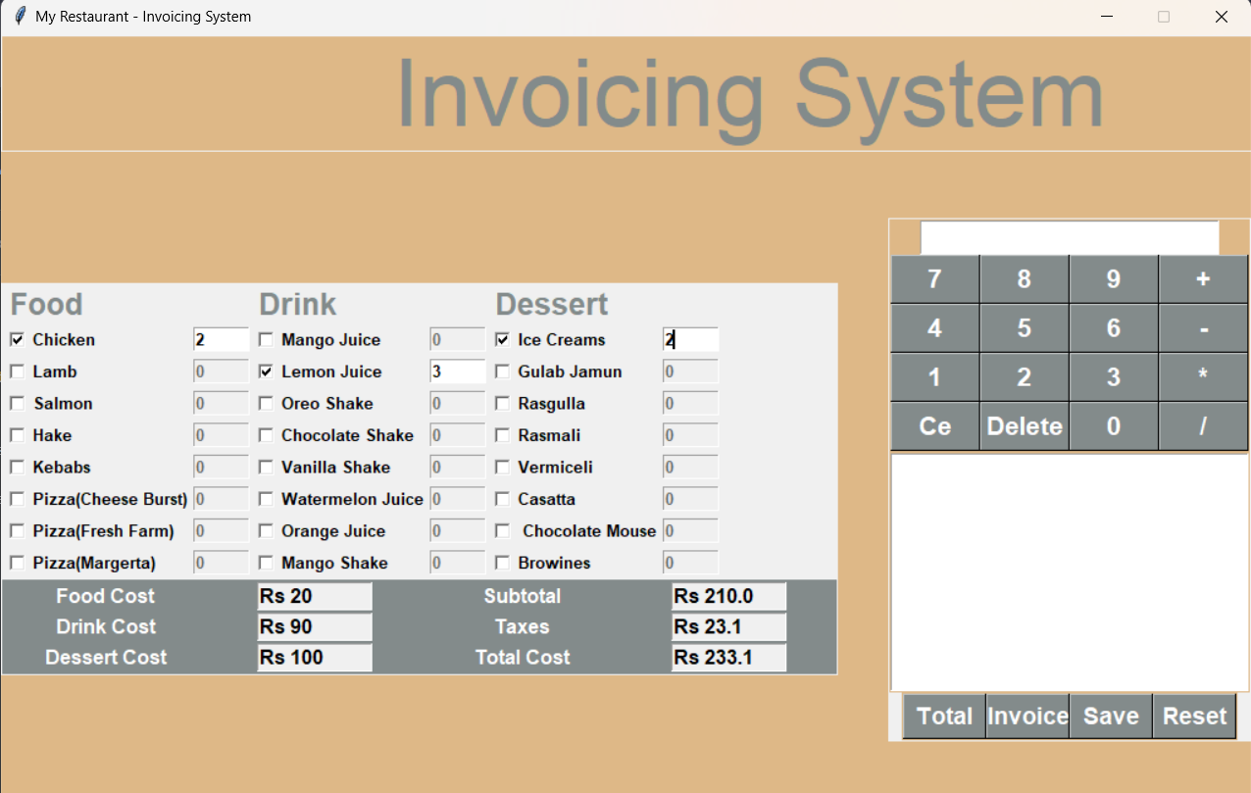This screenshot has height=793, width=1251.
Task: Tick Chocolate Shake checkbox
Action: click(266, 435)
